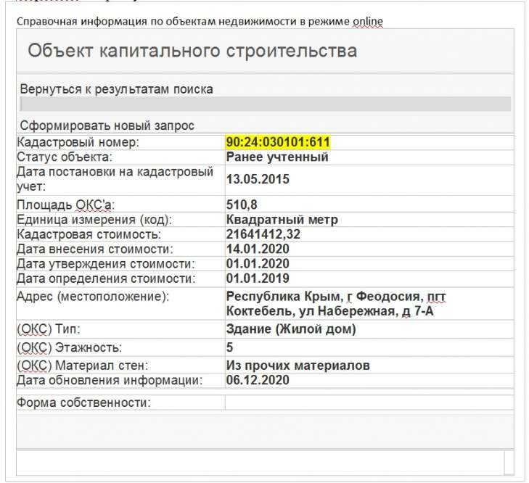Click the value entry date 14.01.2020
The image size is (529, 483).
point(258,249)
